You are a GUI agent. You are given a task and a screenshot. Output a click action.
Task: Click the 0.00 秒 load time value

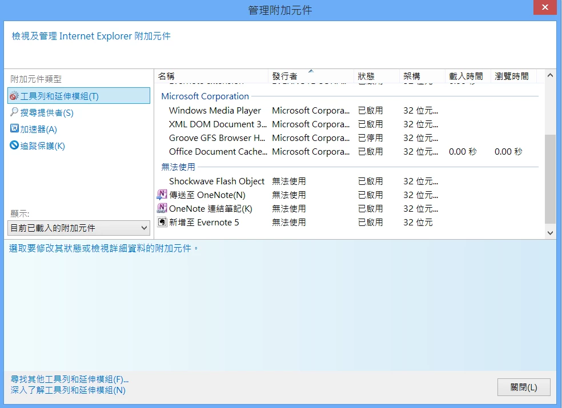tap(463, 152)
